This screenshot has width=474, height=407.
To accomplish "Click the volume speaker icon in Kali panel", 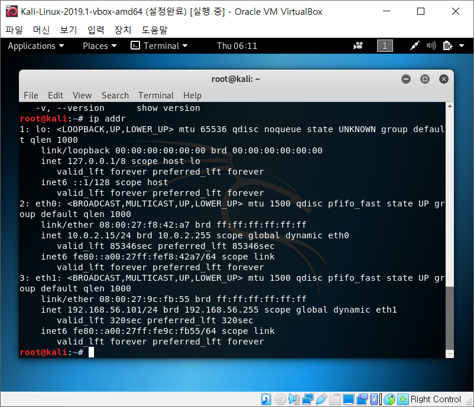I will pos(431,46).
